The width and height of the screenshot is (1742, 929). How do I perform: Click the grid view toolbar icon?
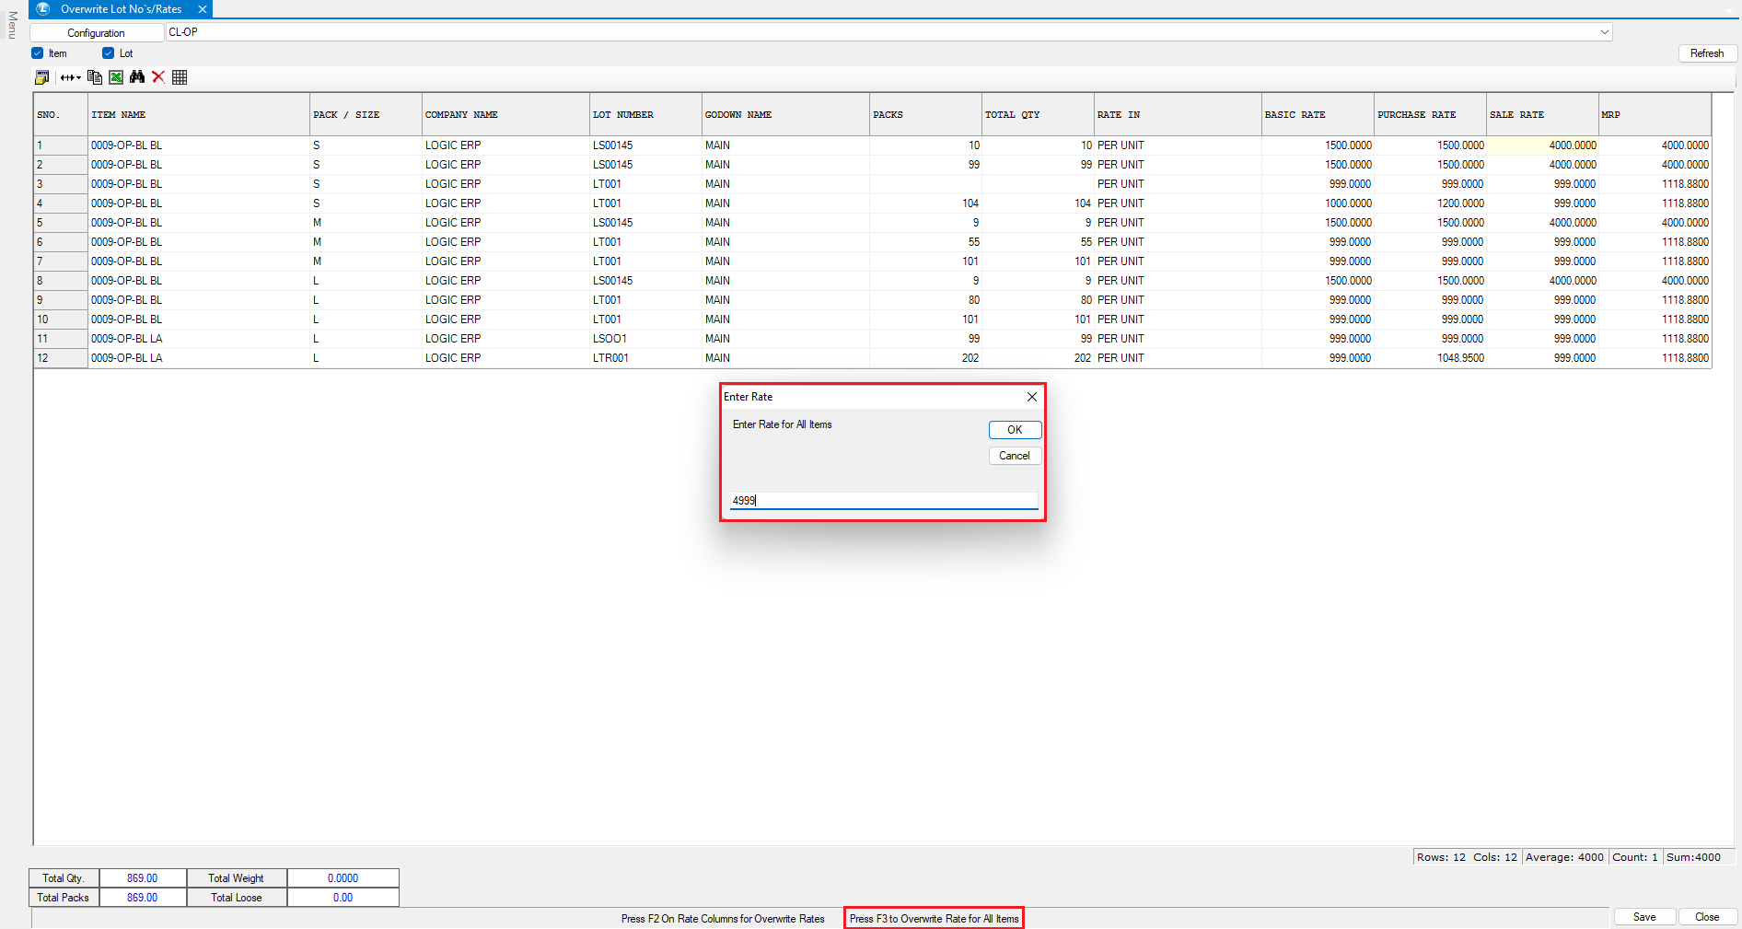point(180,77)
